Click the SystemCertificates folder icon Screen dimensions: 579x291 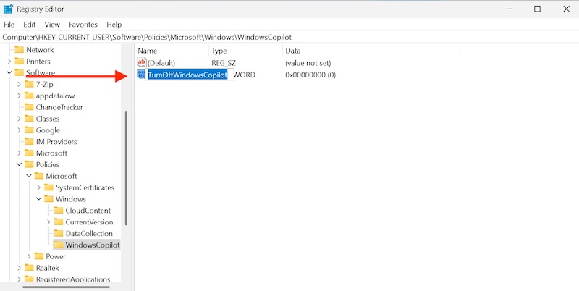(x=48, y=187)
